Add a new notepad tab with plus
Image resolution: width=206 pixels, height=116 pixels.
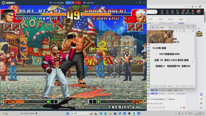[175, 28]
